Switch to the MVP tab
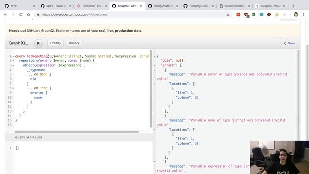Image resolution: width=309 pixels, height=174 pixels. click(x=19, y=6)
